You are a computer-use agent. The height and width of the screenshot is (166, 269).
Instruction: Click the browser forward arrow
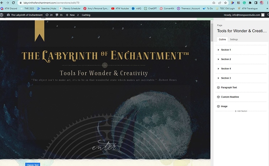click(x=7, y=3)
